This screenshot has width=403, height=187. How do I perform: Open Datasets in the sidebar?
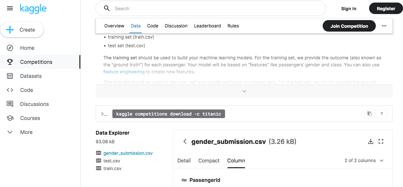31,76
